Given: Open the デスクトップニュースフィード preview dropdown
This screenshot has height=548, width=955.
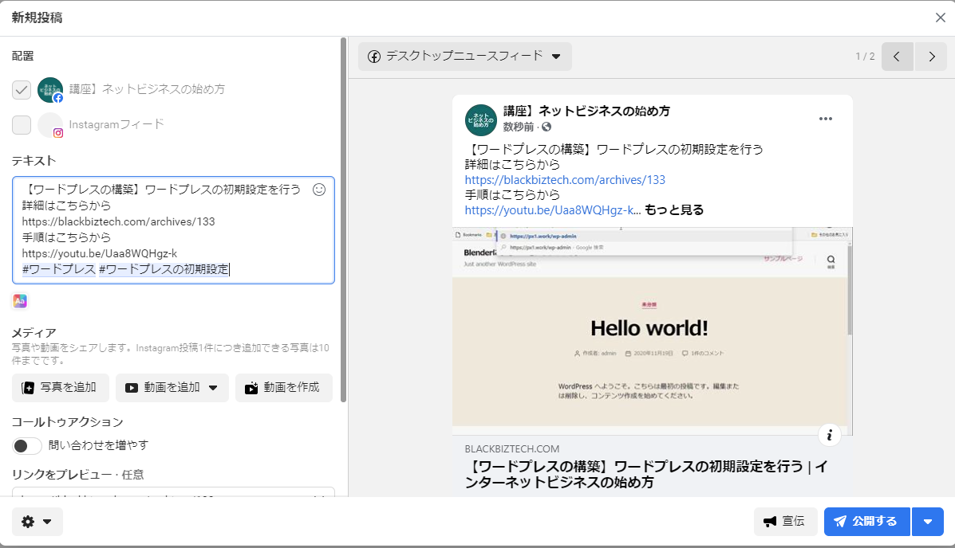Looking at the screenshot, I should coord(464,57).
